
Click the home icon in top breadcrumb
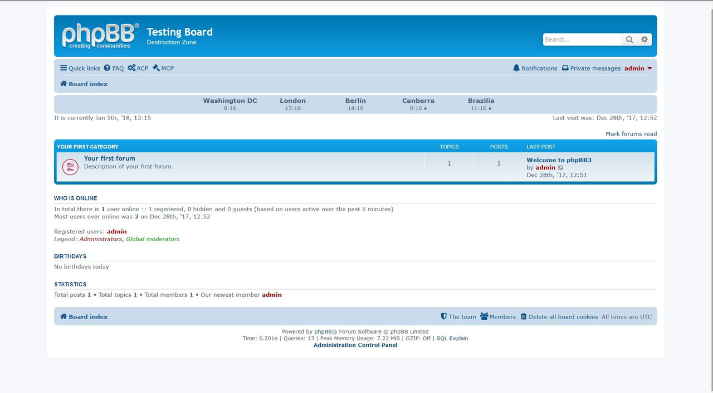coord(64,84)
